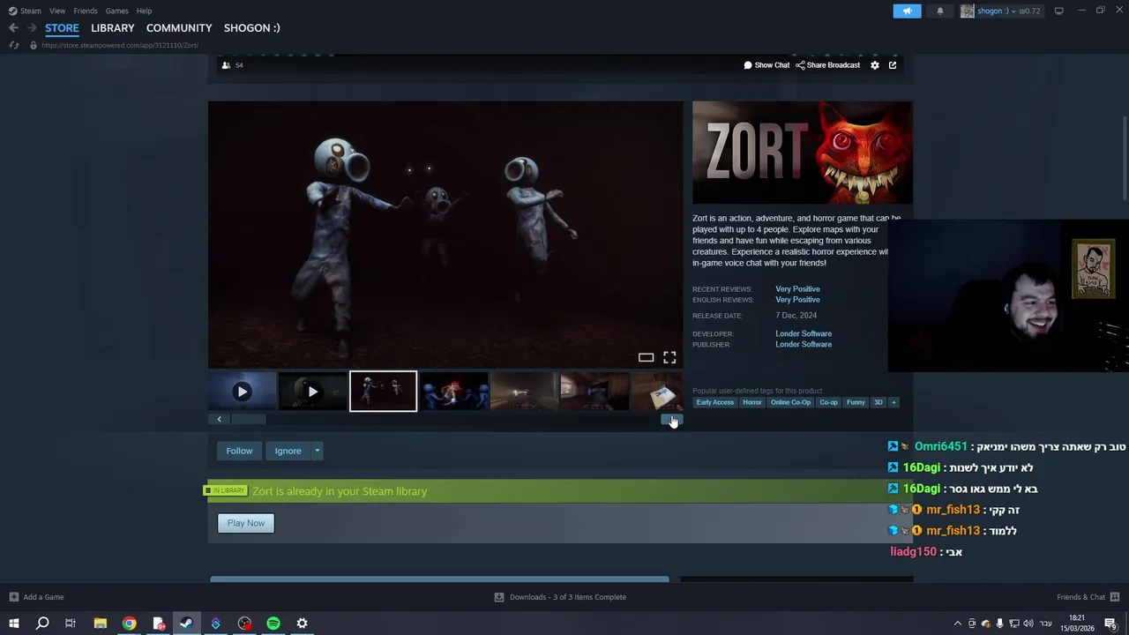Click the store URL address field

(119, 45)
